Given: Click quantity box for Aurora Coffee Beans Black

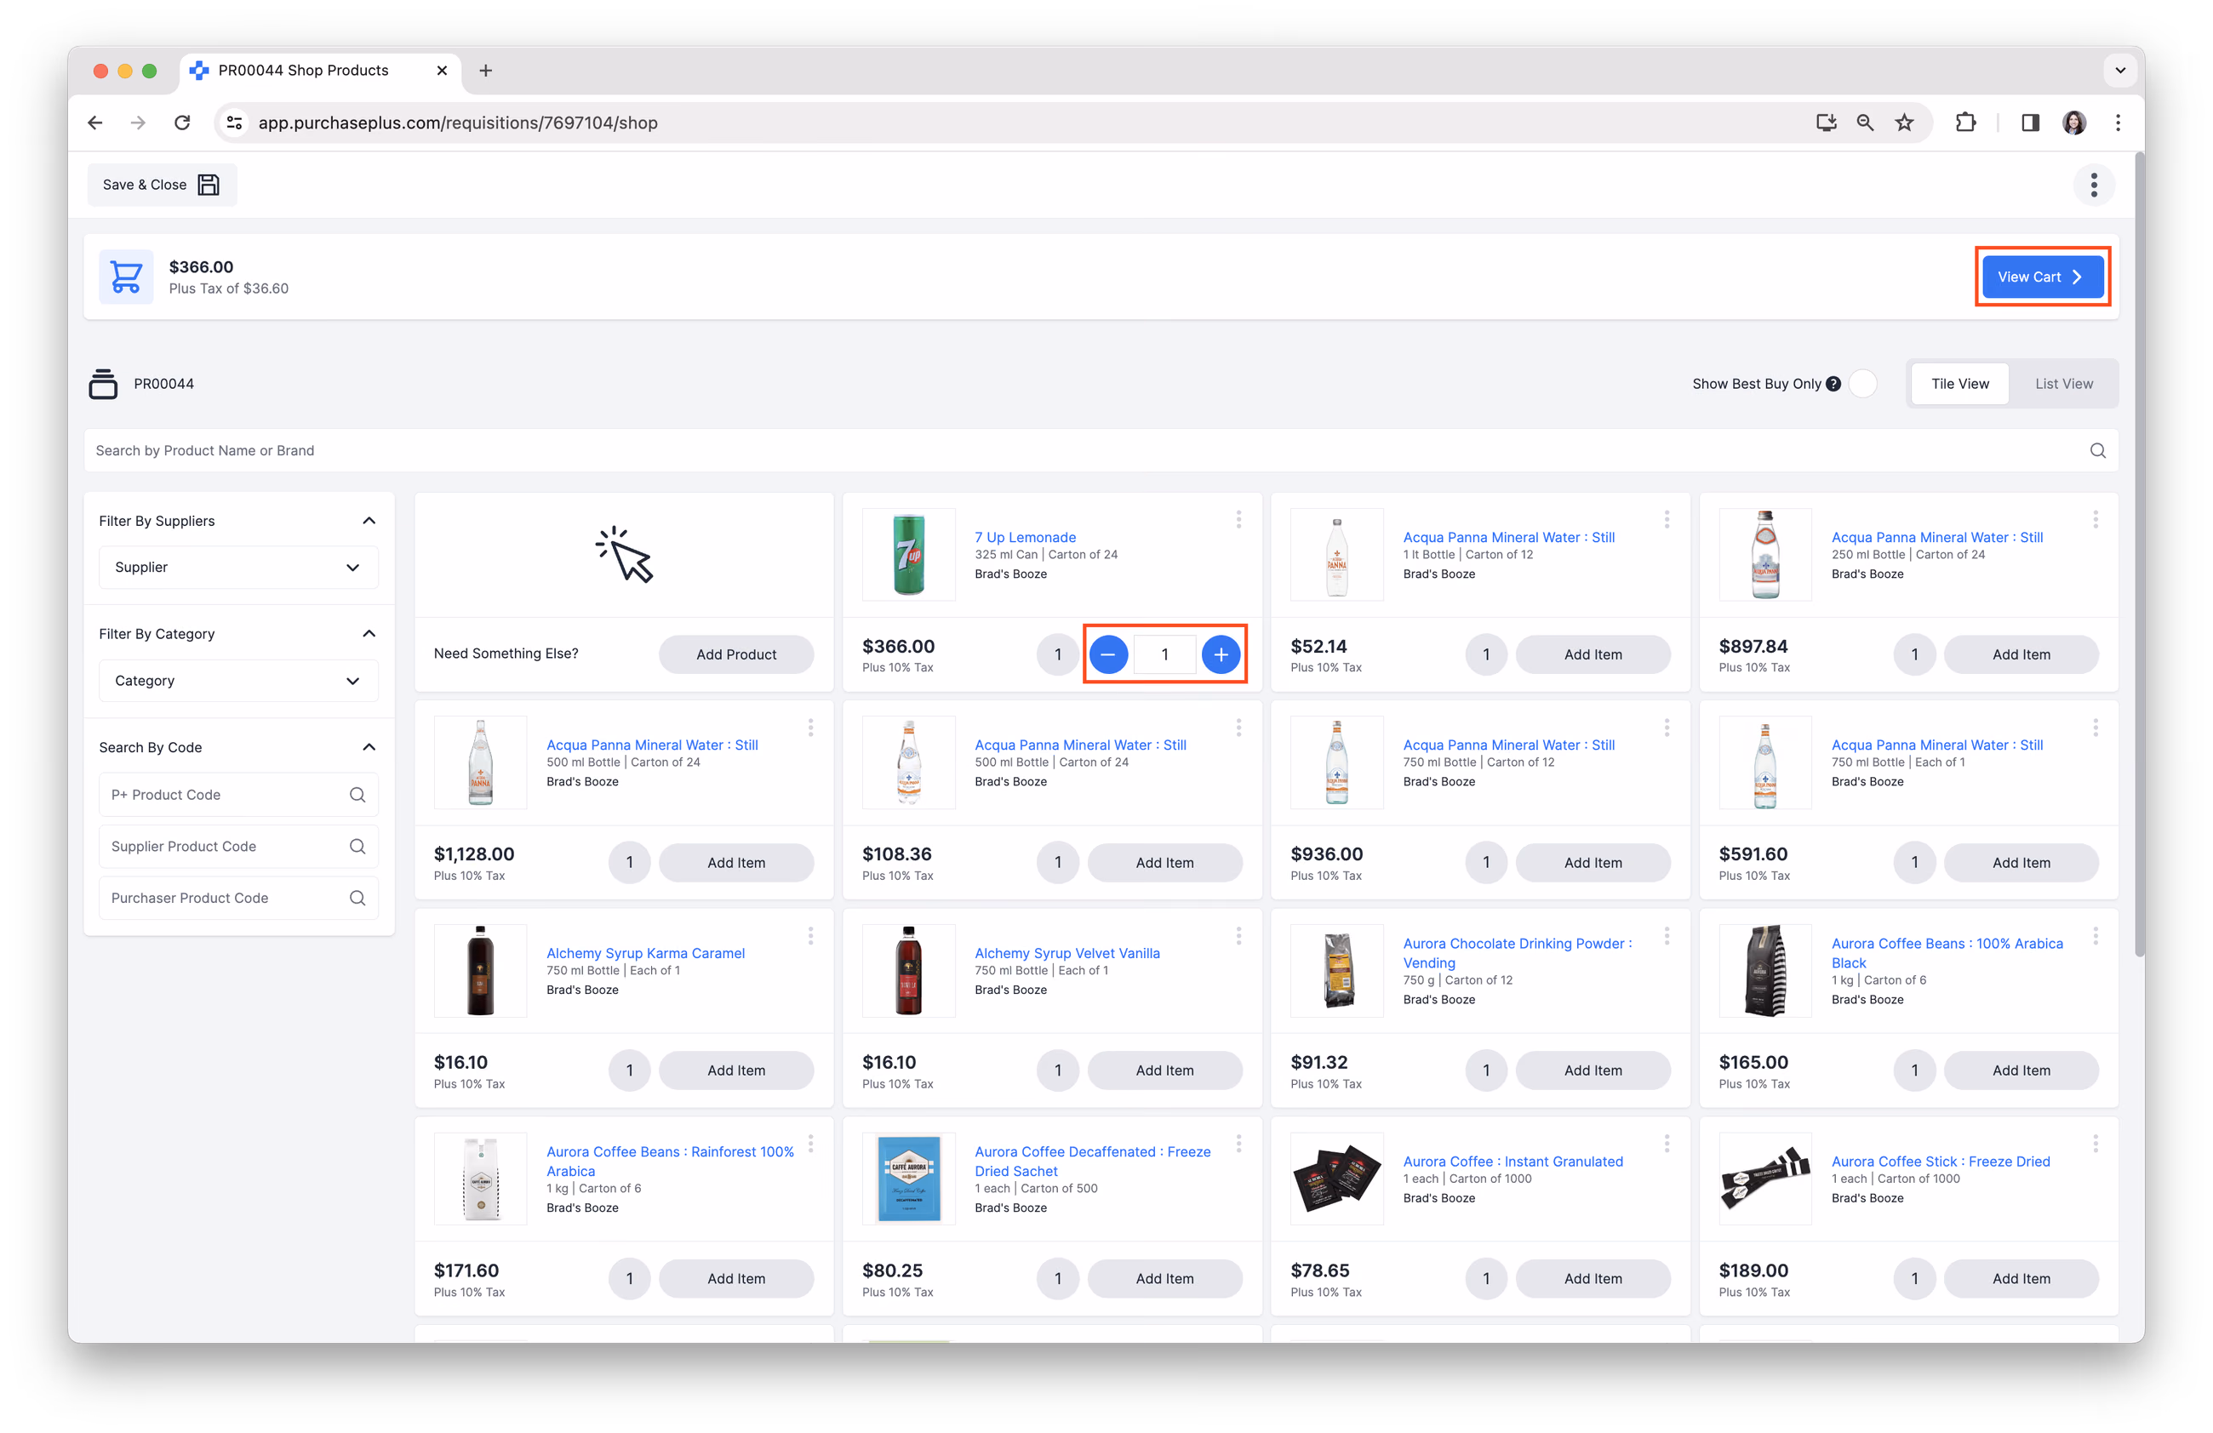Looking at the screenshot, I should 1913,1070.
